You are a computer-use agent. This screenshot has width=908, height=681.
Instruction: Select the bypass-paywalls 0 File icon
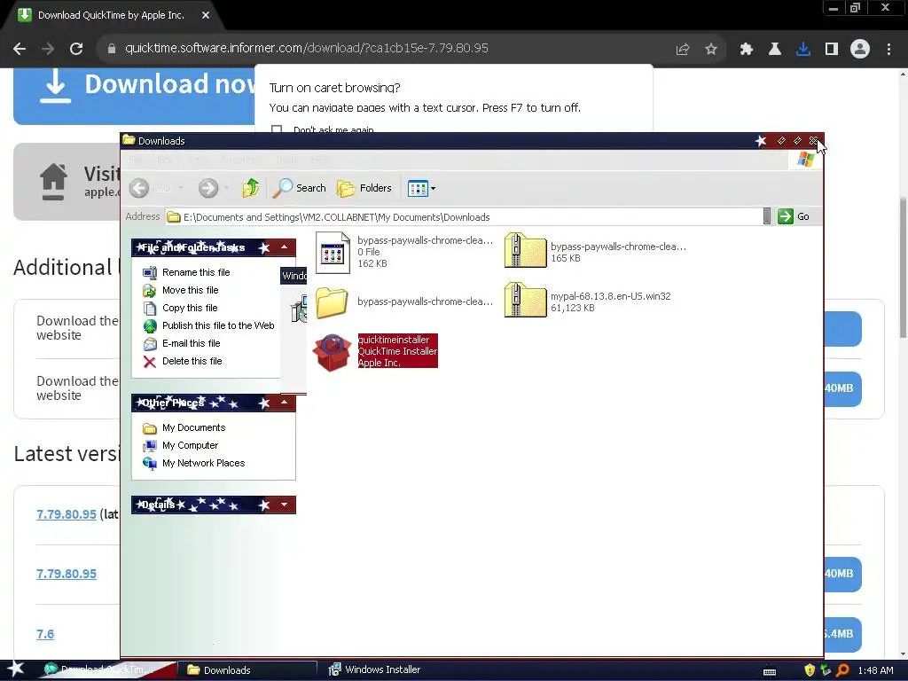(x=333, y=253)
